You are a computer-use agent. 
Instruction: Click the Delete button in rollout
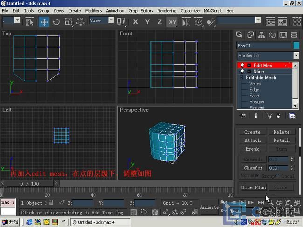pyautogui.click(x=282, y=132)
